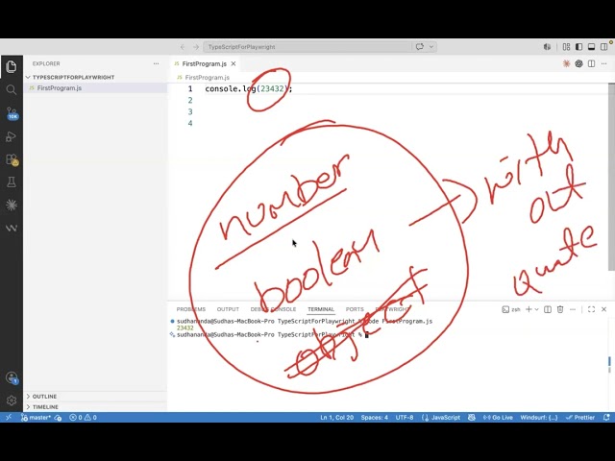Kill terminal with the trash icon
Image resolution: width=615 pixels, height=461 pixels.
(560, 309)
